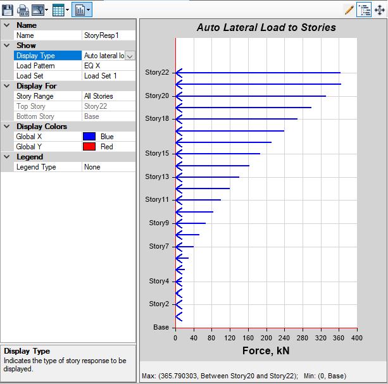388x384 pixels.
Task: Click the Story9 axis label
Action: [x=159, y=223]
